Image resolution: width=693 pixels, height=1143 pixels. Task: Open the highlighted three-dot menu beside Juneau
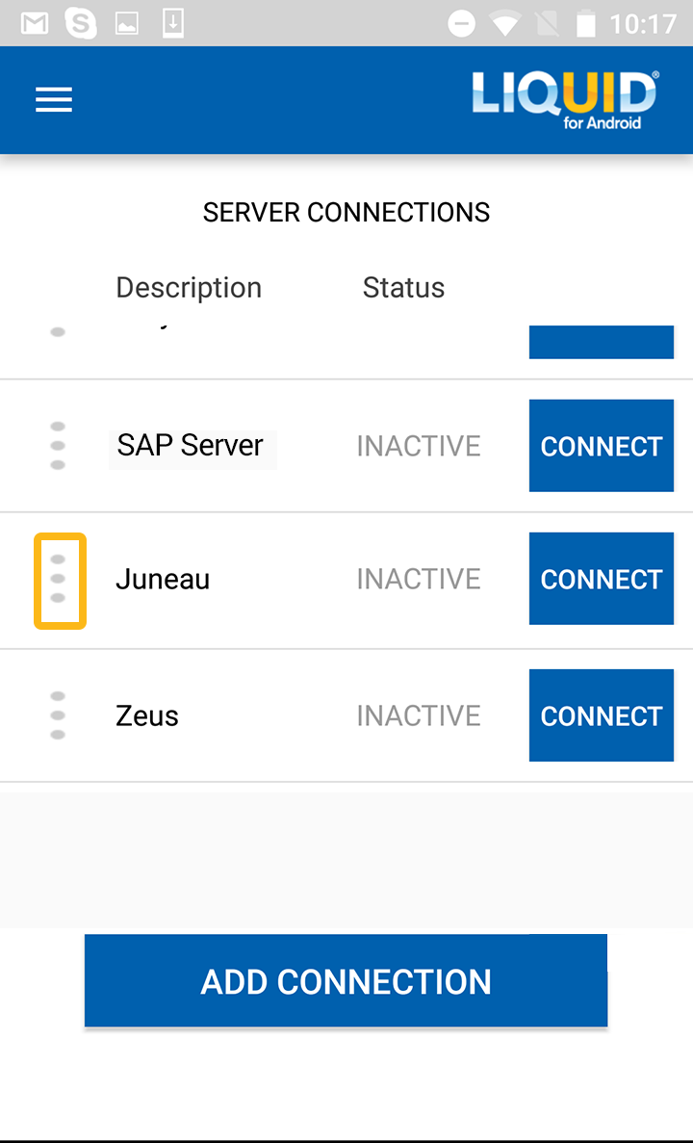click(x=60, y=580)
